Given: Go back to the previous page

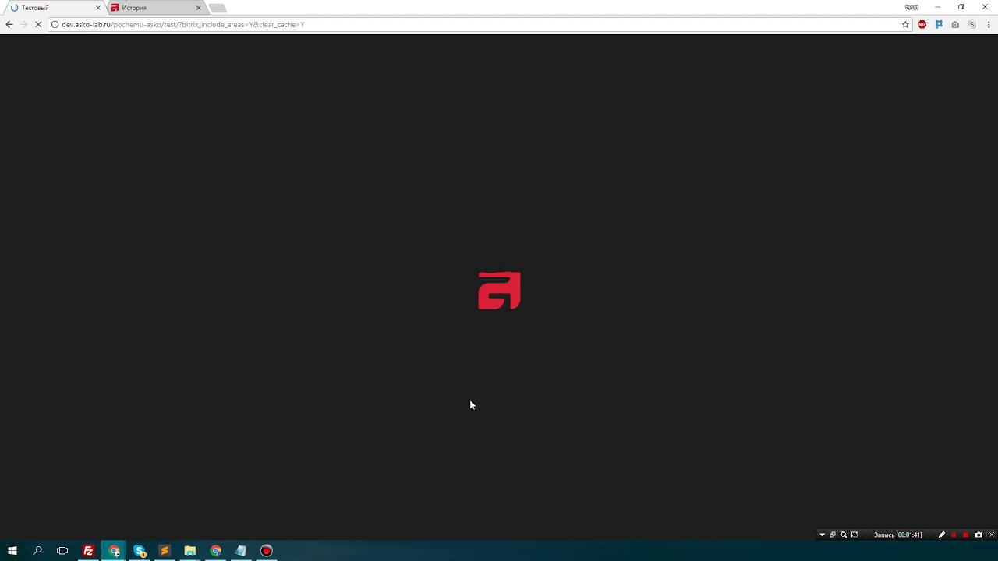Looking at the screenshot, I should (x=9, y=24).
